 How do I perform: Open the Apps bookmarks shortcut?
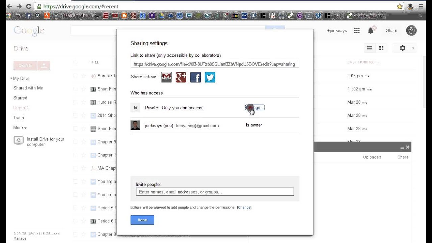coord(14,16)
